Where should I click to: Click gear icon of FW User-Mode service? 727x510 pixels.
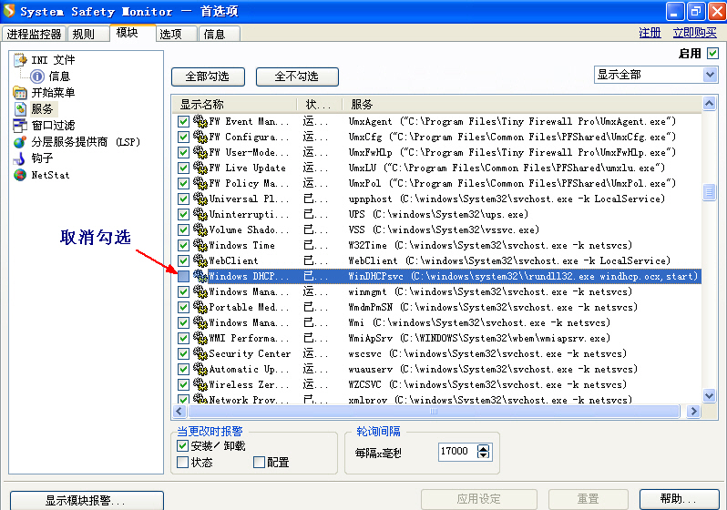(x=200, y=152)
